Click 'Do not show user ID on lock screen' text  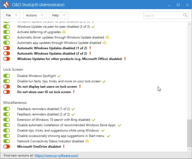click(44, 92)
